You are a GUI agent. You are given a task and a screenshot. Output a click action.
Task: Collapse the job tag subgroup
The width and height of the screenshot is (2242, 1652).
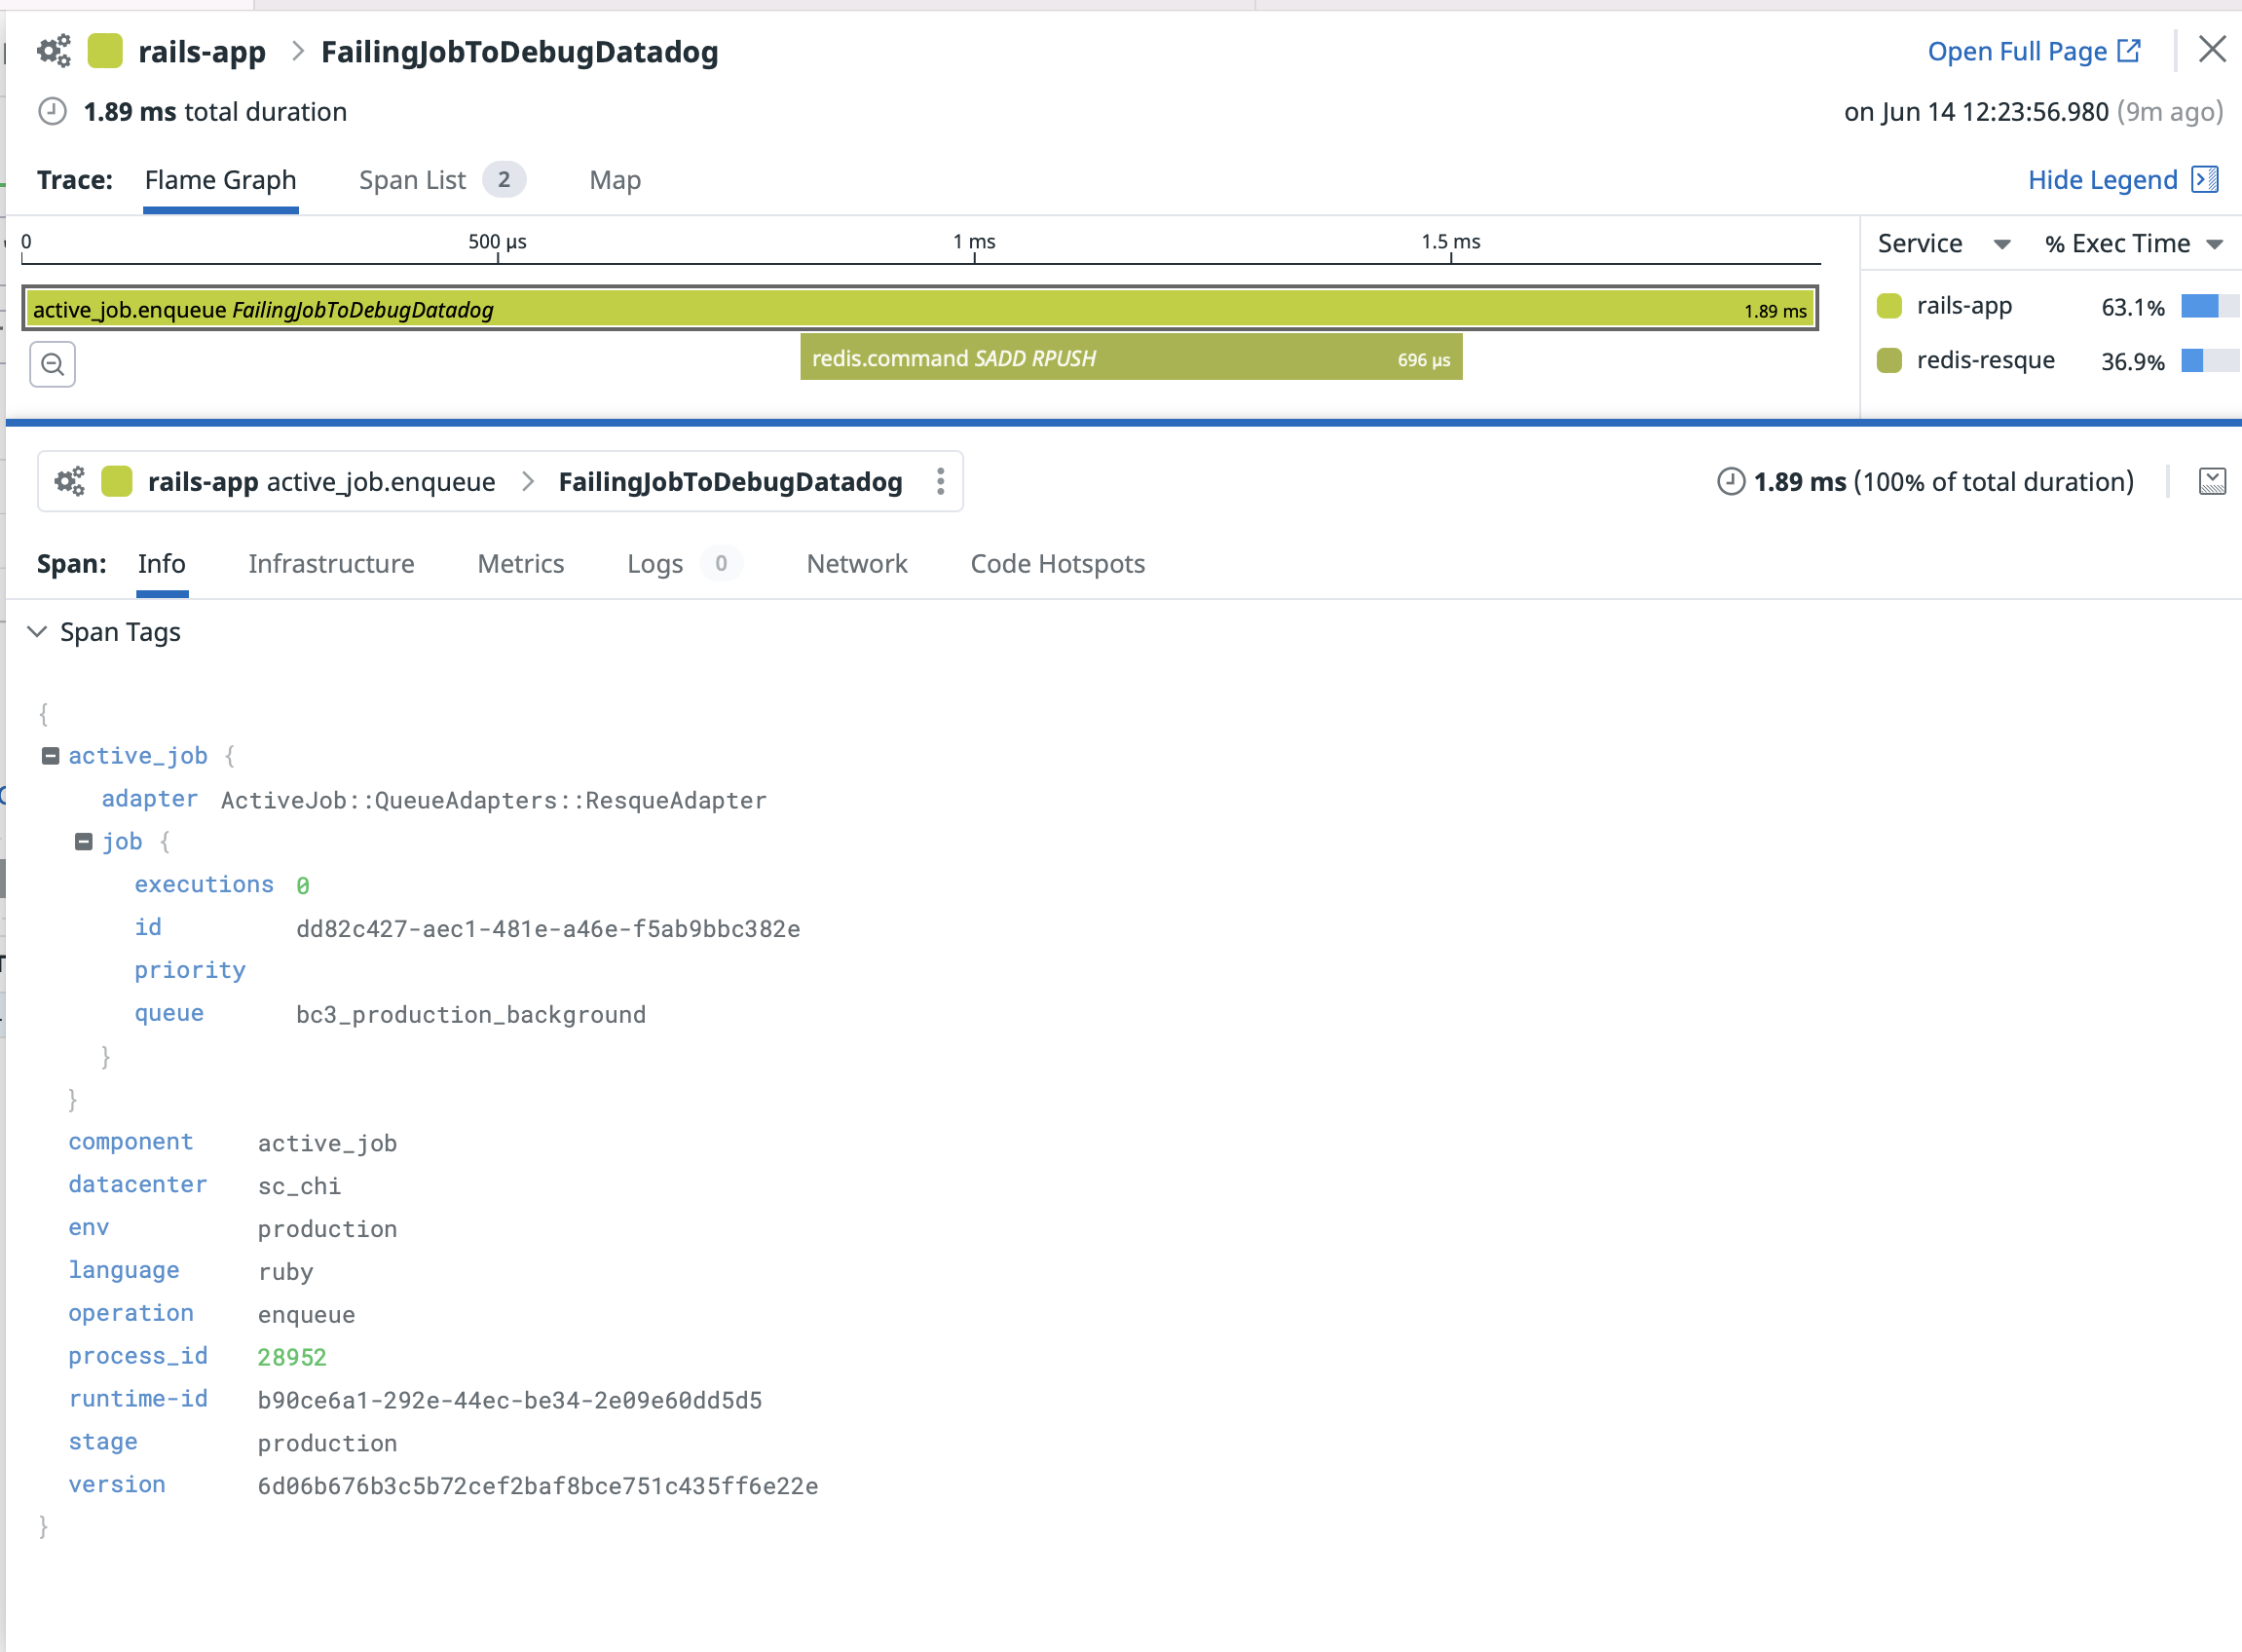point(84,842)
